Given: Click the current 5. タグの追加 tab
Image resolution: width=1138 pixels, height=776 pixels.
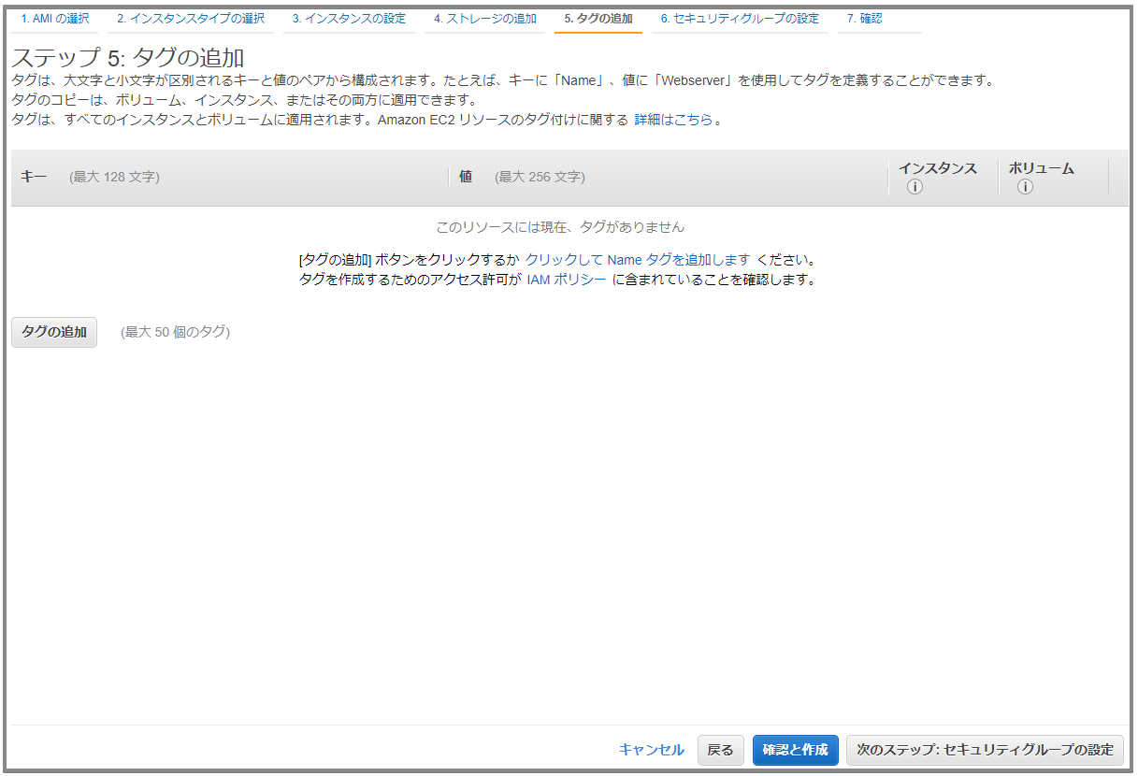Looking at the screenshot, I should 598,18.
